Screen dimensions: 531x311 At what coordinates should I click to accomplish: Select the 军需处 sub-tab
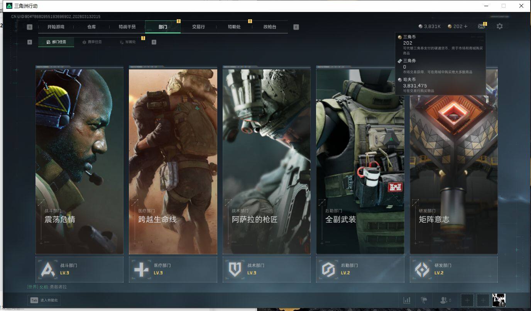pos(128,42)
